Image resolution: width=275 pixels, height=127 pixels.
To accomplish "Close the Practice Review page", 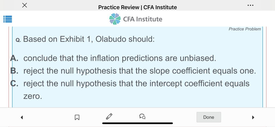I will [x=24, y=5].
